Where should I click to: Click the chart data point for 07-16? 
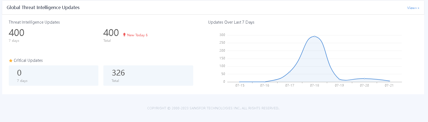tap(265, 82)
